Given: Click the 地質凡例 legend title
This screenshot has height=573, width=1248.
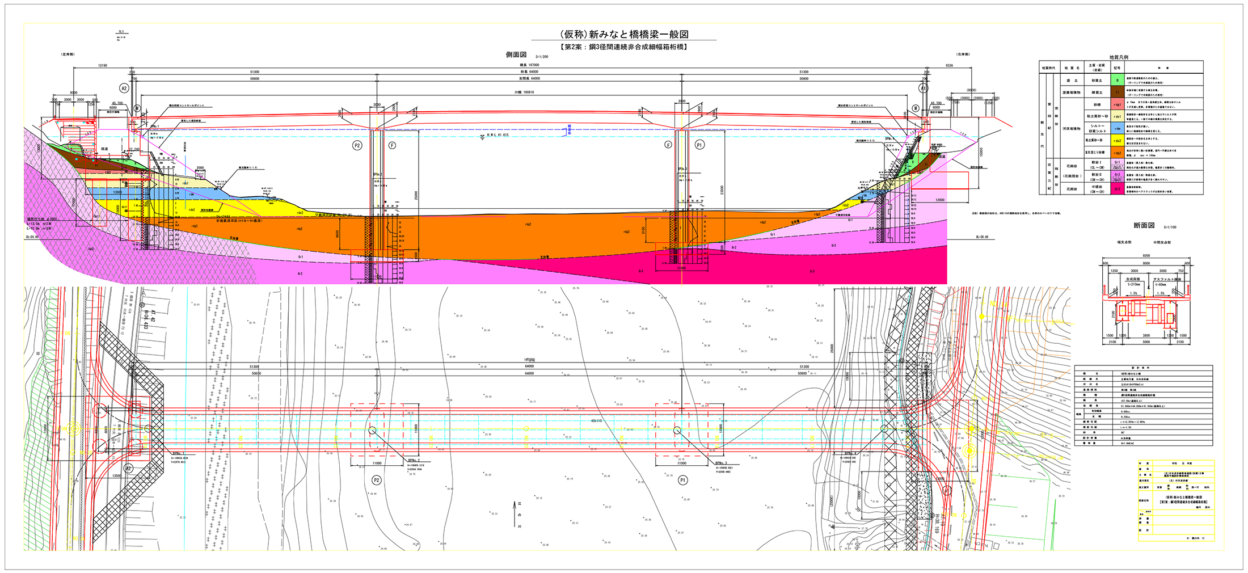Looking at the screenshot, I should [1119, 57].
